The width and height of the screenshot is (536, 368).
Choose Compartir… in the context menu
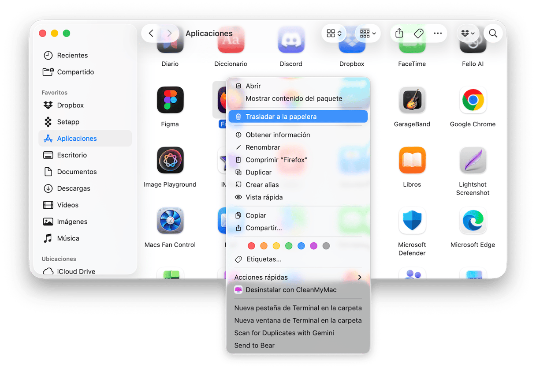(298, 228)
